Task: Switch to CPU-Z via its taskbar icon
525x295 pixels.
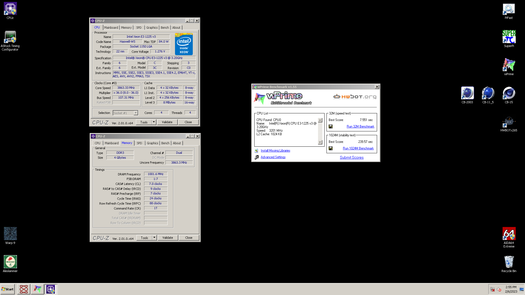Action: pos(51,289)
